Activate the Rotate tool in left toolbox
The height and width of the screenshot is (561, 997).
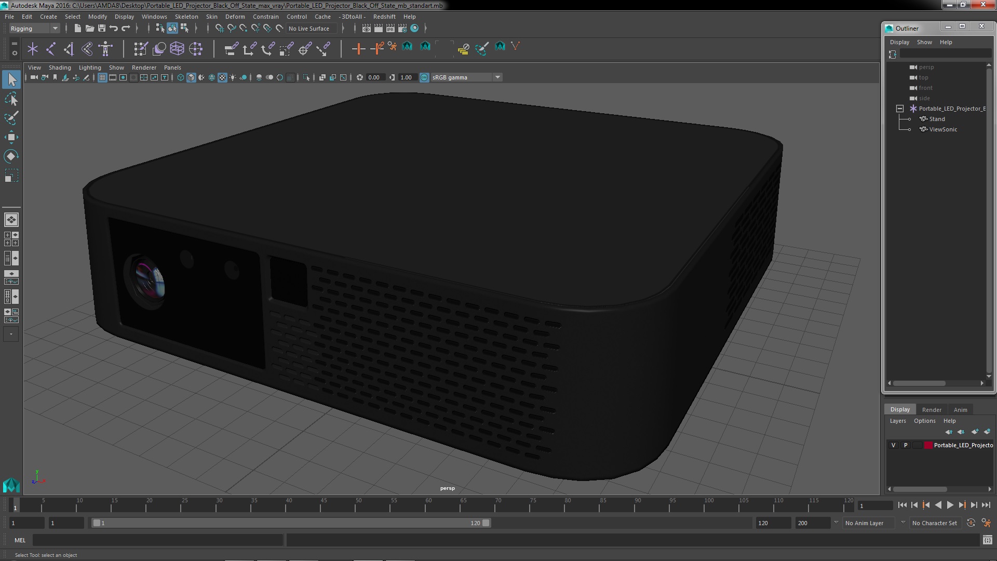click(x=11, y=156)
